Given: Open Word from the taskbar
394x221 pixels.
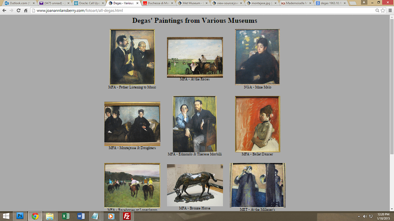Looking at the screenshot, I should [x=81, y=216].
